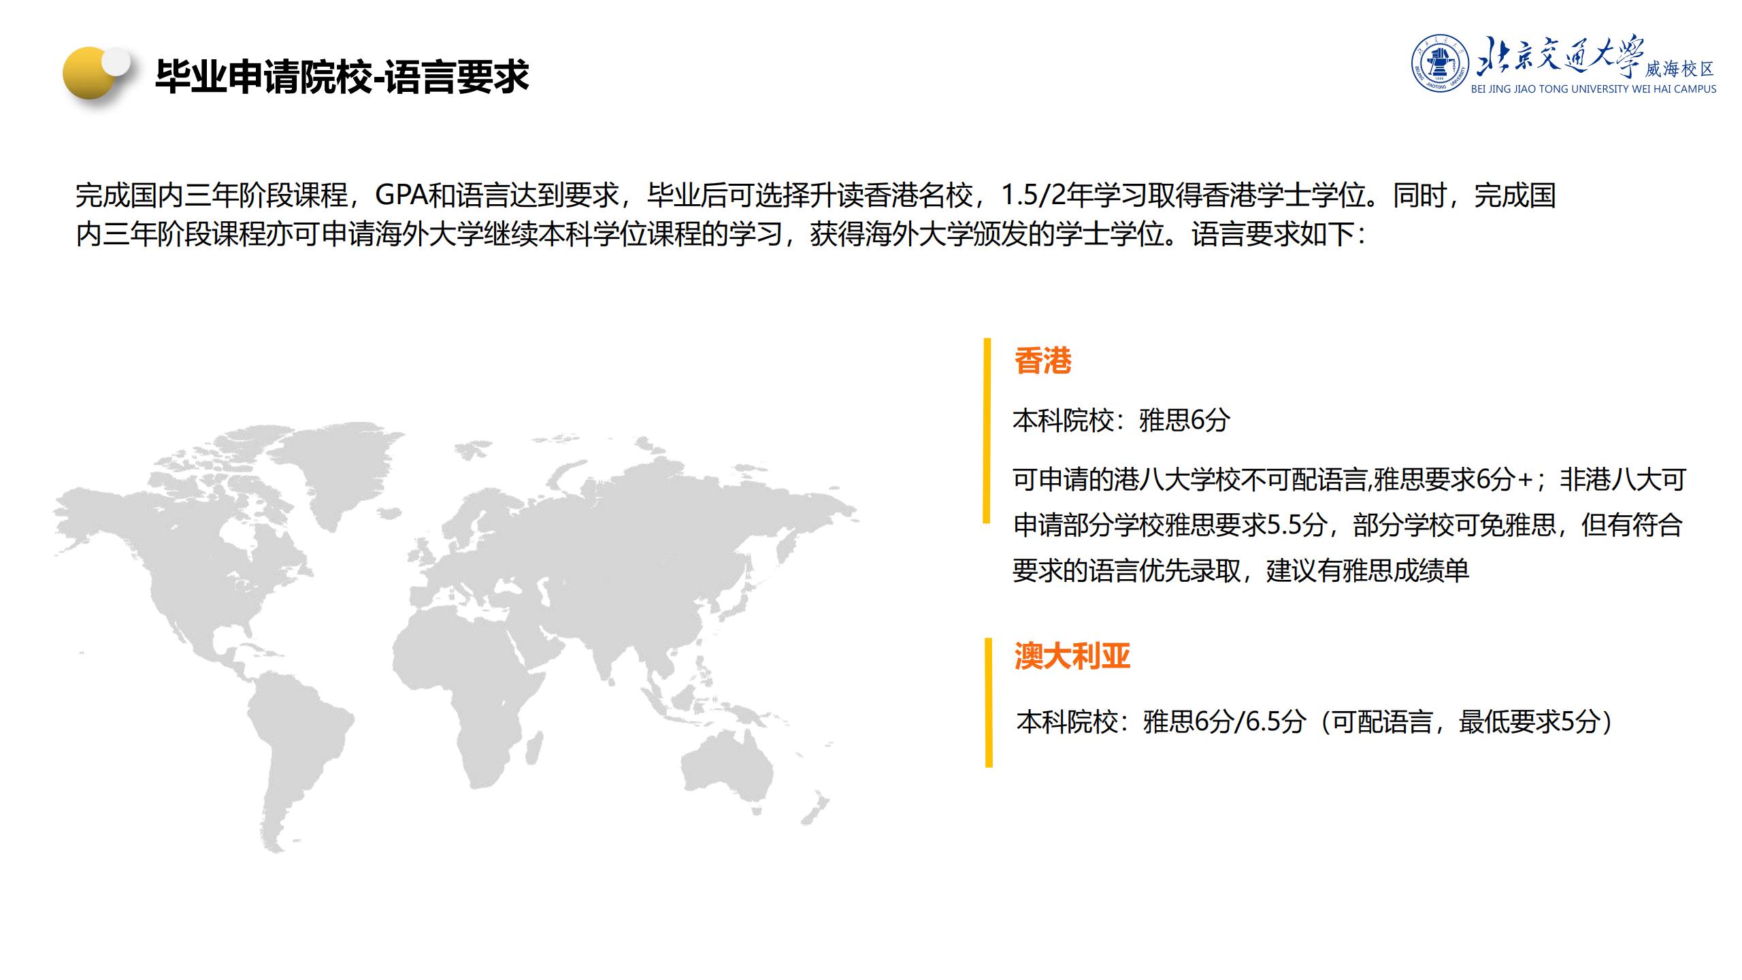Click the text 可申请的港八大学校不可配语言

pos(1192,480)
